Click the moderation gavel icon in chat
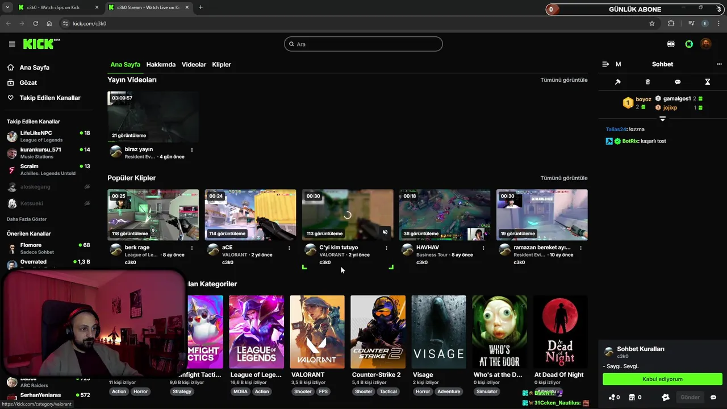This screenshot has height=409, width=727. tap(618, 82)
